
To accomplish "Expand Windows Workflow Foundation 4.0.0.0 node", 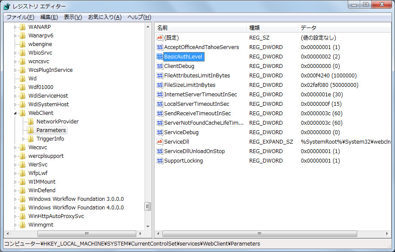I will coord(15,208).
